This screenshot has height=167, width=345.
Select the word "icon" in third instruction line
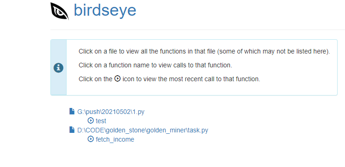pyautogui.click(x=128, y=79)
